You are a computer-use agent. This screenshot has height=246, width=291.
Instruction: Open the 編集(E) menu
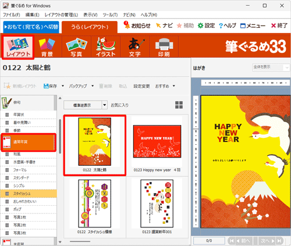(33, 15)
